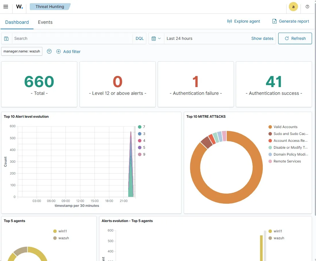Toggle win11 in Top 5 agents legend
Screen dimensions: 316x261
click(62, 231)
